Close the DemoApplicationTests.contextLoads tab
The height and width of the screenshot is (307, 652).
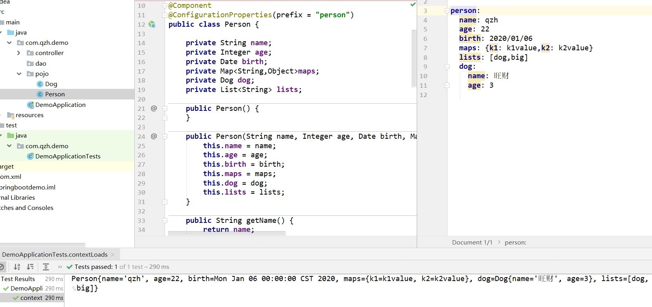(x=113, y=255)
